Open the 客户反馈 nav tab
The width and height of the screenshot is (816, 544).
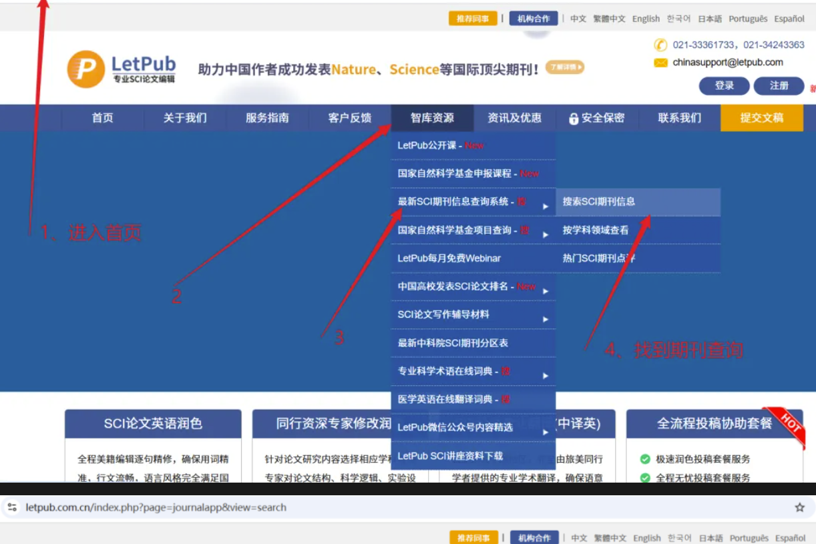[350, 118]
